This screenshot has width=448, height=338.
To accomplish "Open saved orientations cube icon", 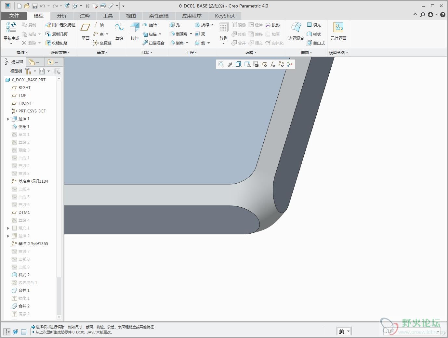I will pos(238,64).
